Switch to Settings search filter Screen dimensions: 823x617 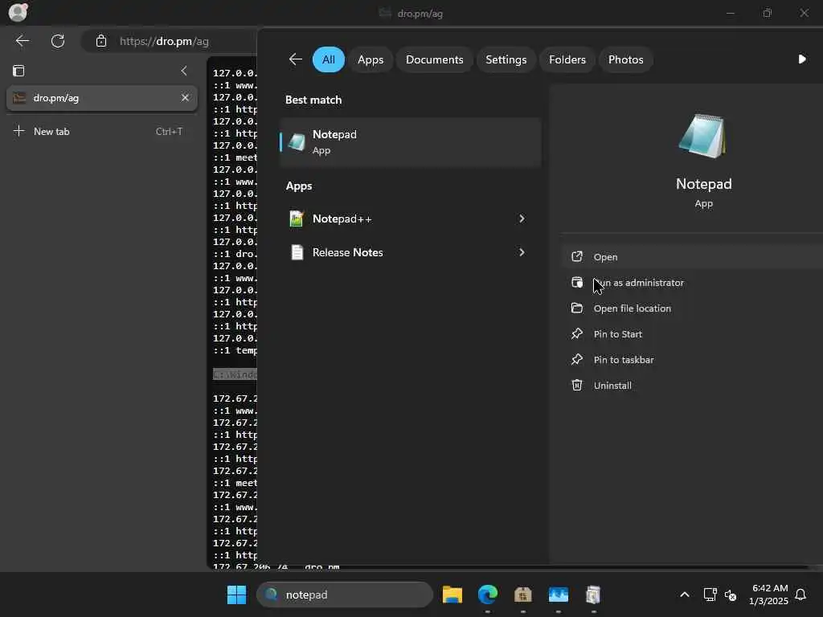(506, 59)
